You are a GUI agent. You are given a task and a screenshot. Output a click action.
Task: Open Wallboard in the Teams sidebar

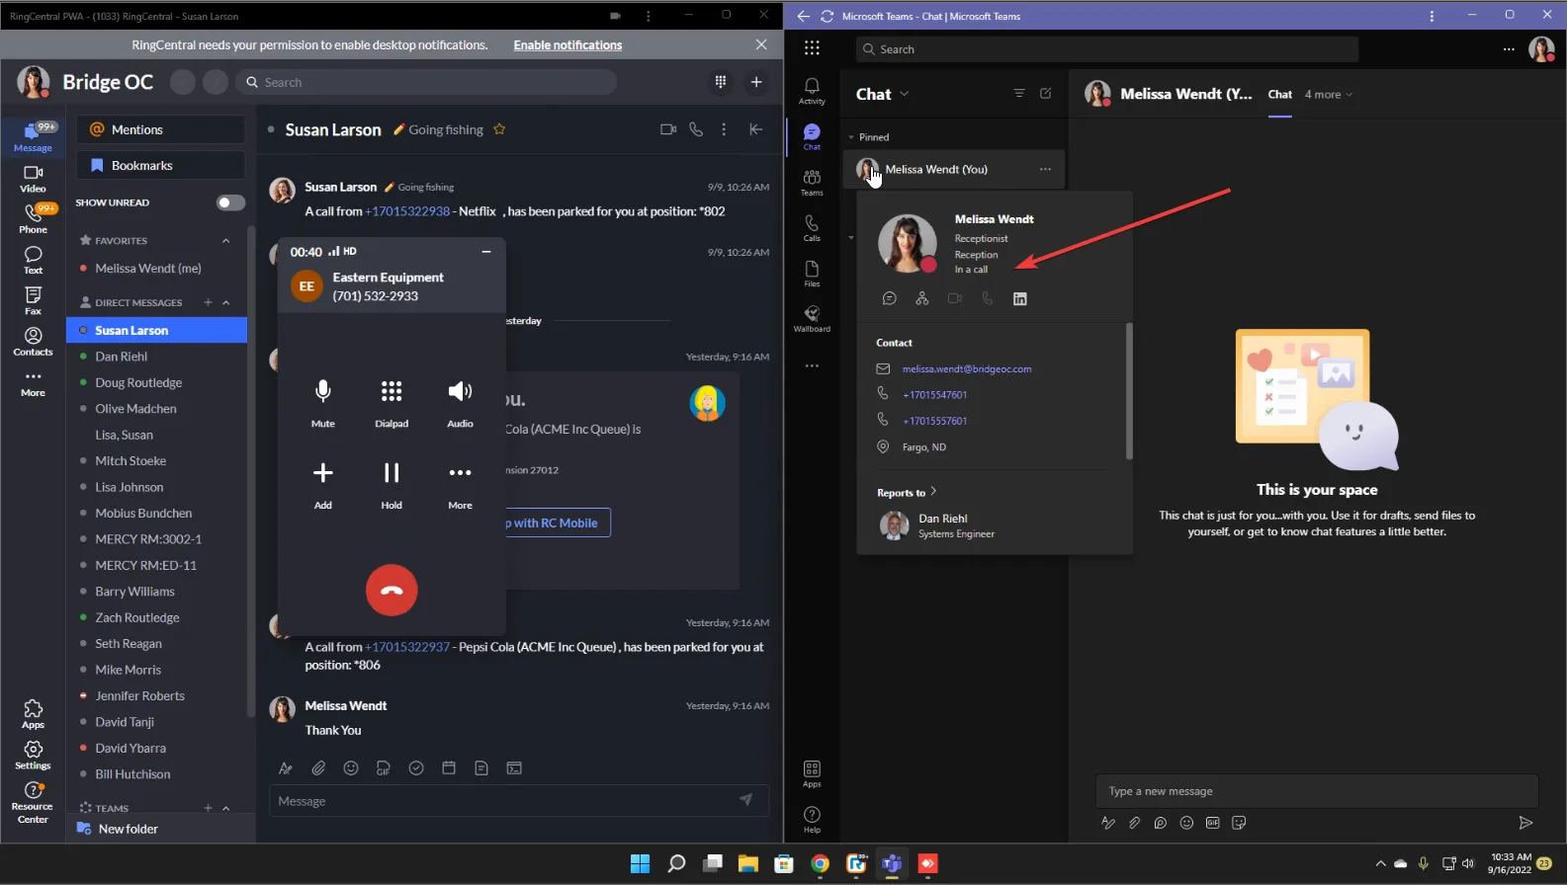pos(812,318)
